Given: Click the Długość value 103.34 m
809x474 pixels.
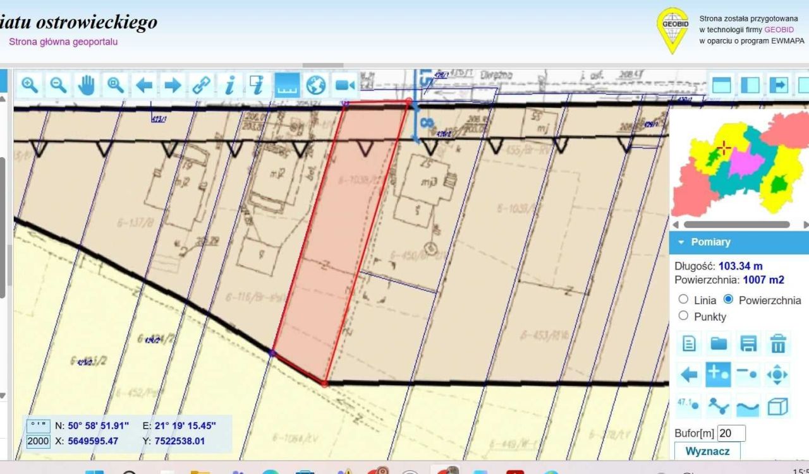Looking at the screenshot, I should point(741,266).
